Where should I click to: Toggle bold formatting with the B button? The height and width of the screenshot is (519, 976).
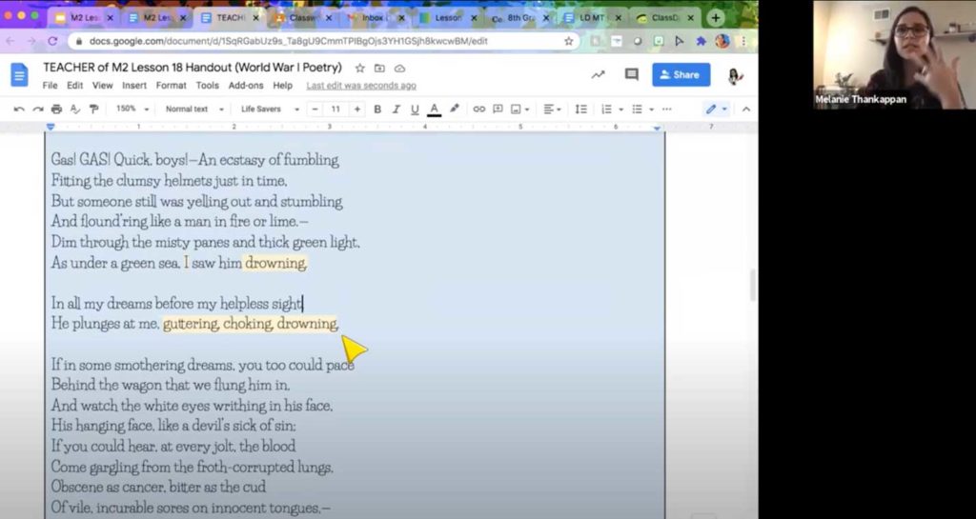[x=377, y=110]
